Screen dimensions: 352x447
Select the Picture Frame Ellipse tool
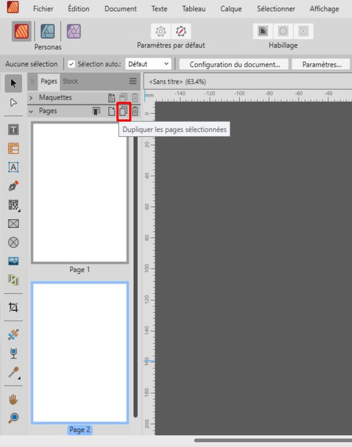point(13,242)
